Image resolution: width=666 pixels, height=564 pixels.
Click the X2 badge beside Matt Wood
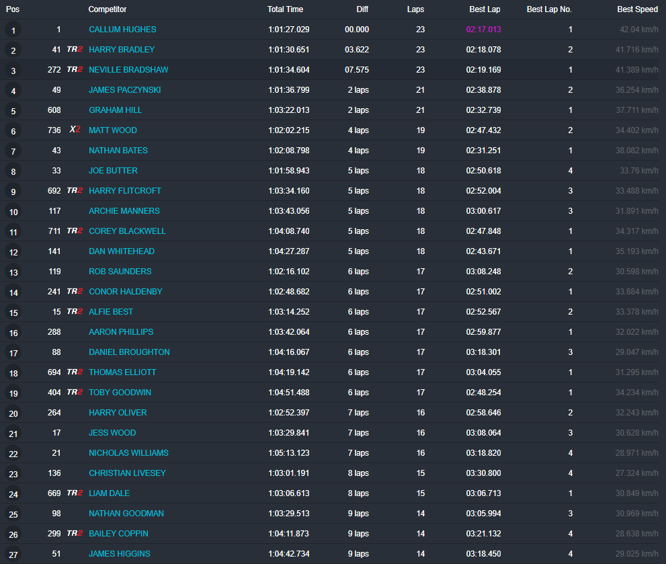75,130
